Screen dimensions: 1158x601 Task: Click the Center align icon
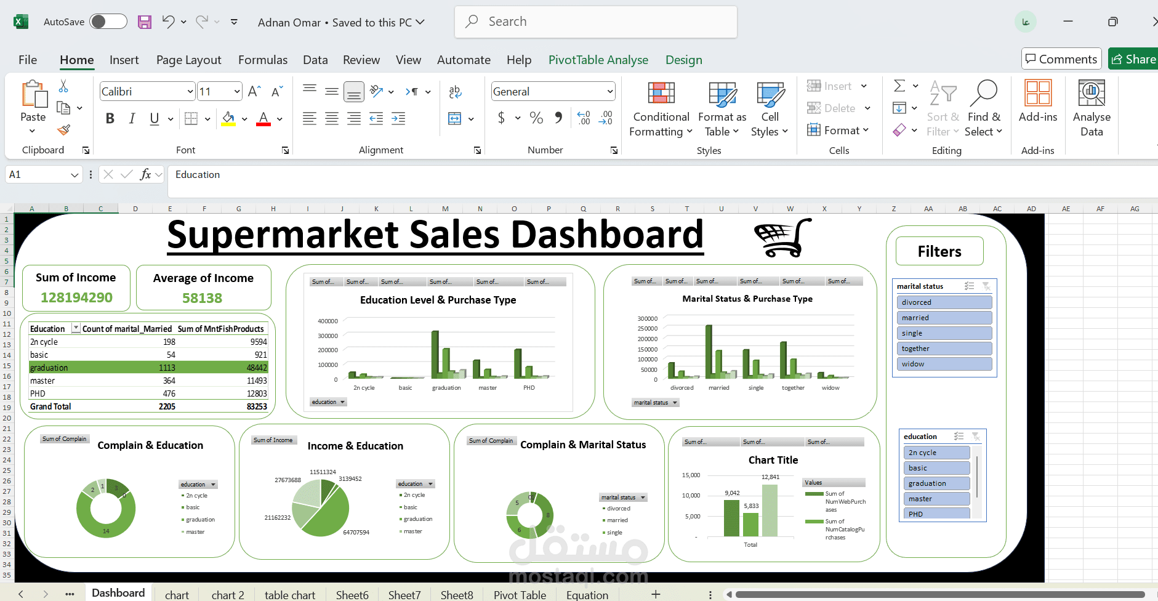pyautogui.click(x=332, y=118)
